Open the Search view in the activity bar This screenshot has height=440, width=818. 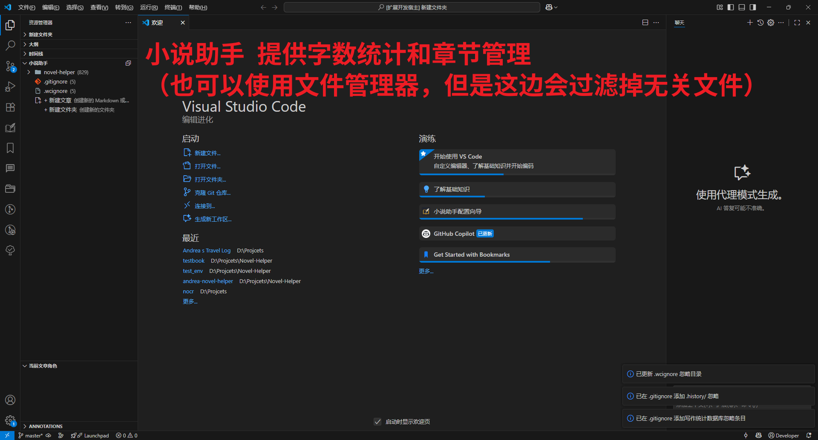click(10, 45)
